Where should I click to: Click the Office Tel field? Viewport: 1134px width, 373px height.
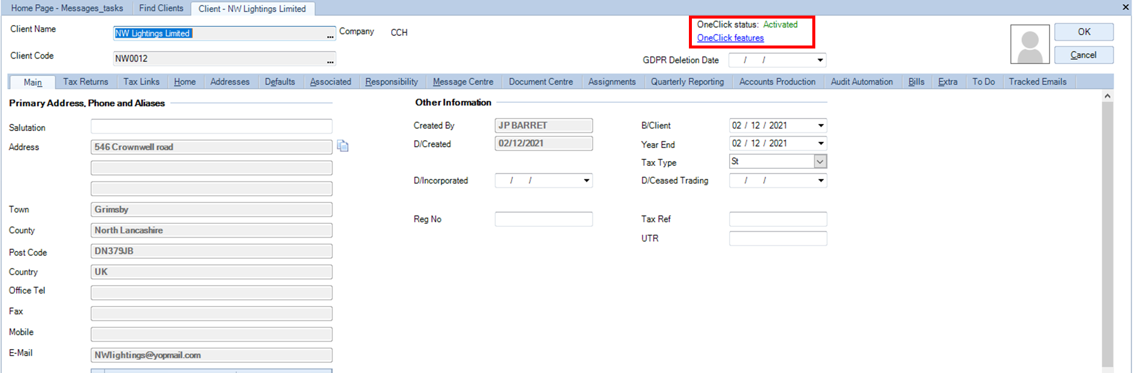tap(211, 293)
